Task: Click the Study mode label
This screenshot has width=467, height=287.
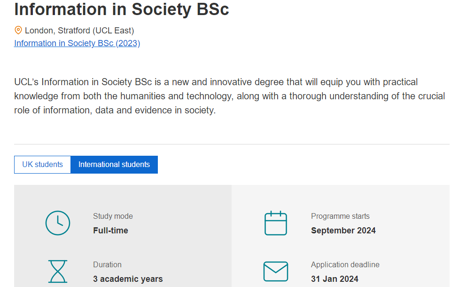Action: 113,216
